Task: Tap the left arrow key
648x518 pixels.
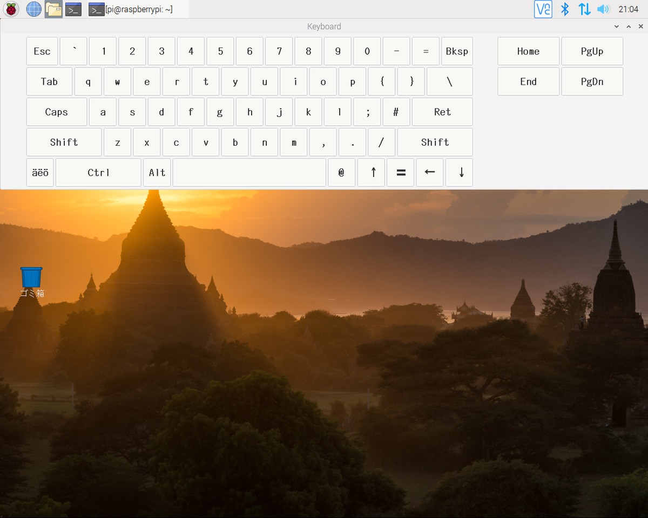Action: point(430,173)
